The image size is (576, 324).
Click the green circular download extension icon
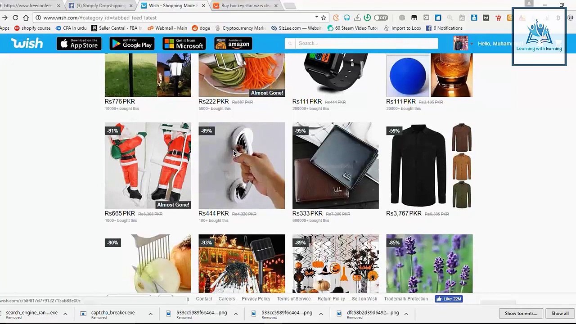367,18
